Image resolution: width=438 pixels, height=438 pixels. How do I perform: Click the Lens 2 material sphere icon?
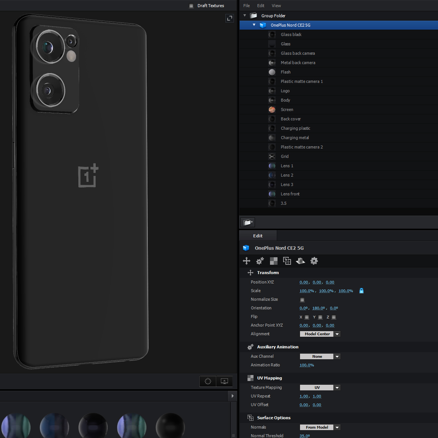coord(272,175)
